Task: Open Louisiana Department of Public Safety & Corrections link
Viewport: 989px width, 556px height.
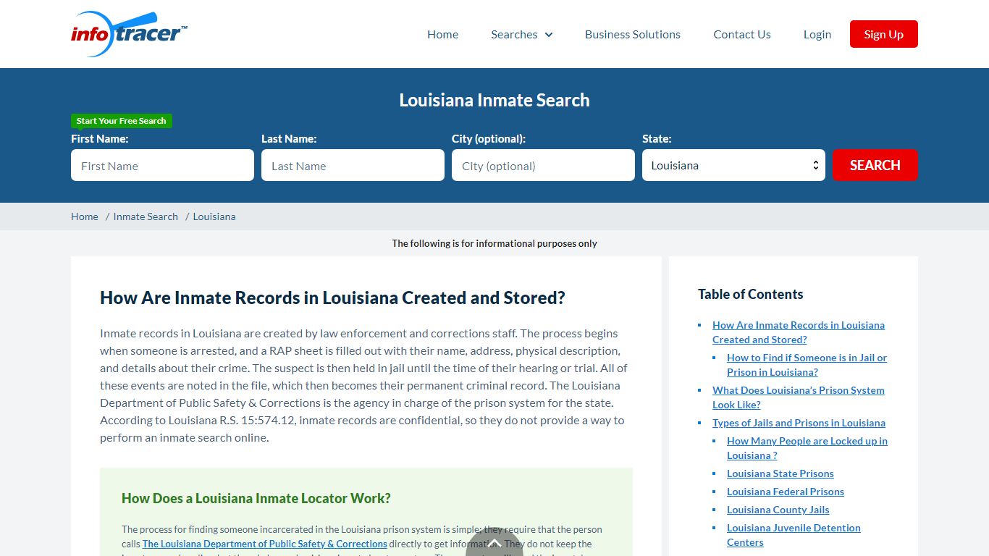Action: [264, 544]
